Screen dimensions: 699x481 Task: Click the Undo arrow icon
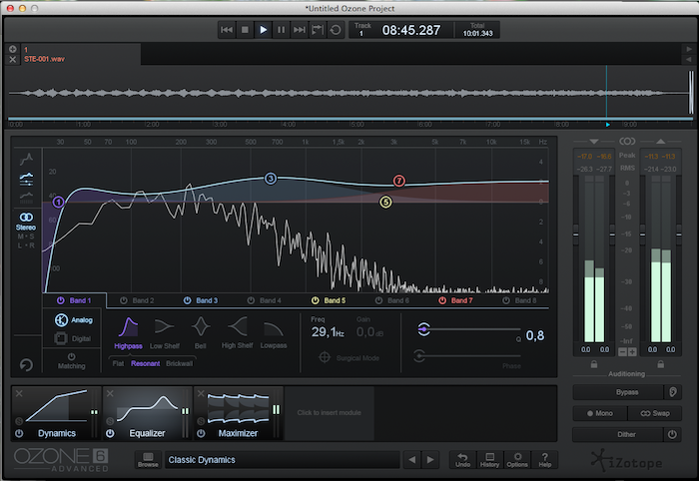tap(462, 458)
